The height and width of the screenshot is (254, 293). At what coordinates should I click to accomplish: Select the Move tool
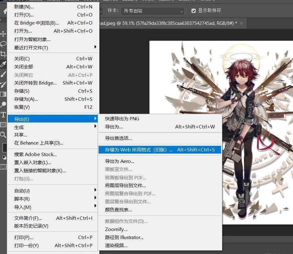pos(3,34)
